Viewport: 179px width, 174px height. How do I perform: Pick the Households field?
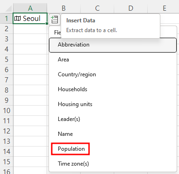(113, 89)
